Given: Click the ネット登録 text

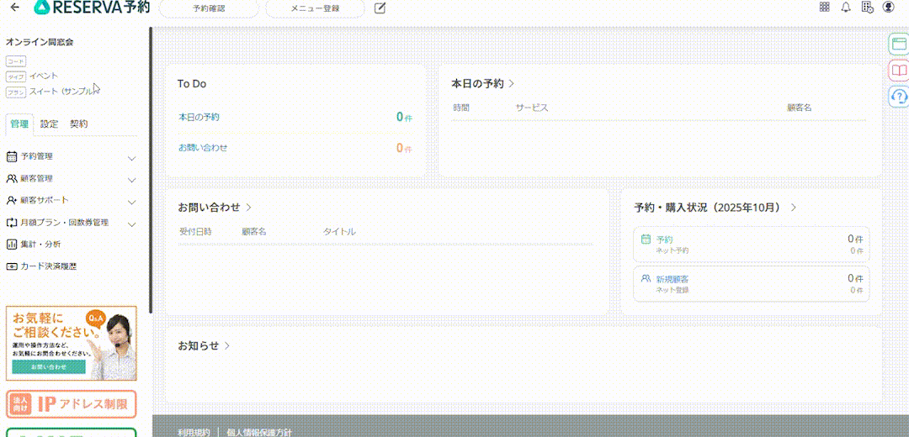Looking at the screenshot, I should click(672, 290).
